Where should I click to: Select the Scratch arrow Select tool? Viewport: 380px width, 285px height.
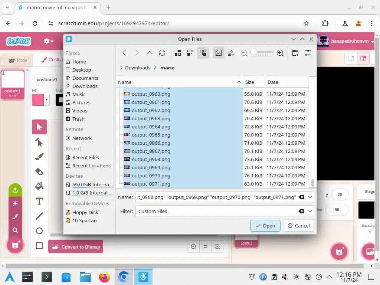(x=39, y=127)
